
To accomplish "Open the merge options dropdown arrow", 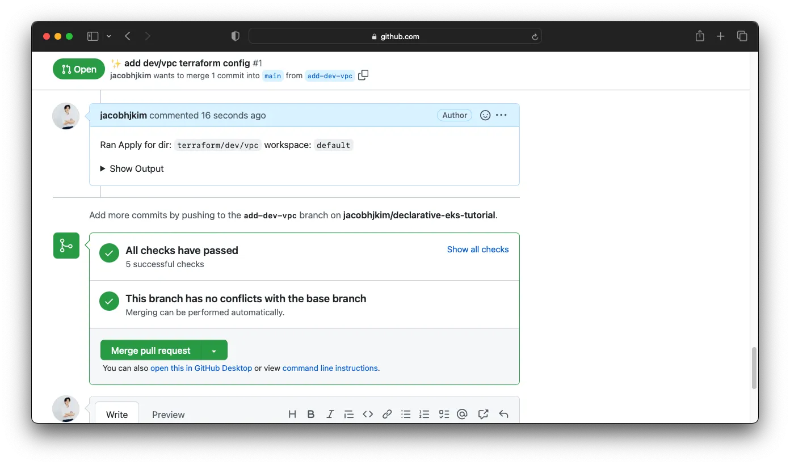I will (x=215, y=350).
